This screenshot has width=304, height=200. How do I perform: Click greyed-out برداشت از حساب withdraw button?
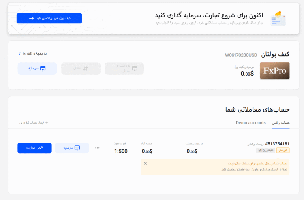point(124,68)
